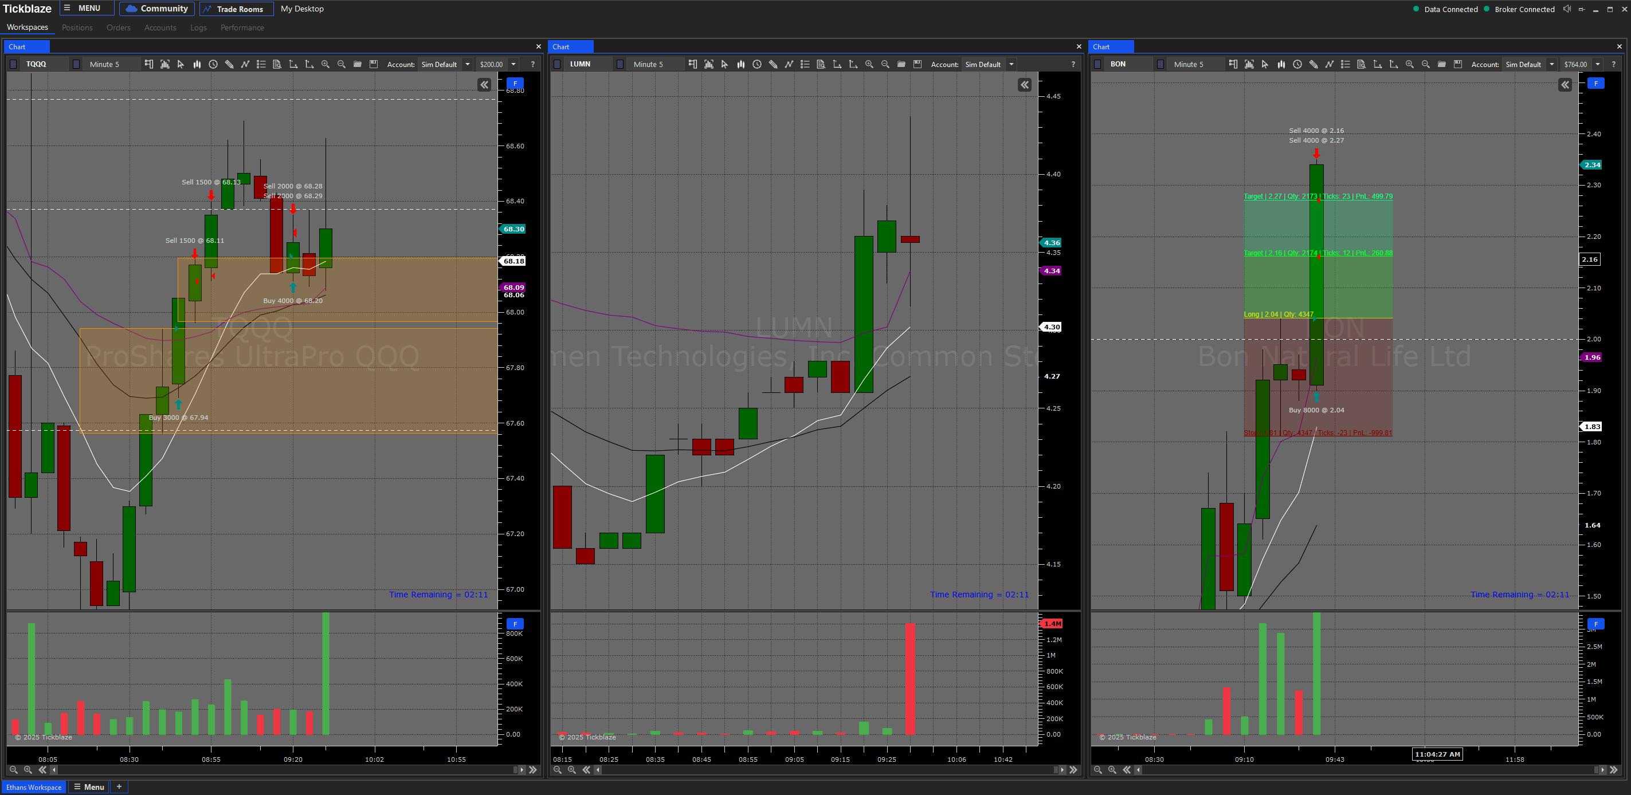Select the Ethans Workspace tab
Screen dimensions: 1631x795
coord(34,788)
